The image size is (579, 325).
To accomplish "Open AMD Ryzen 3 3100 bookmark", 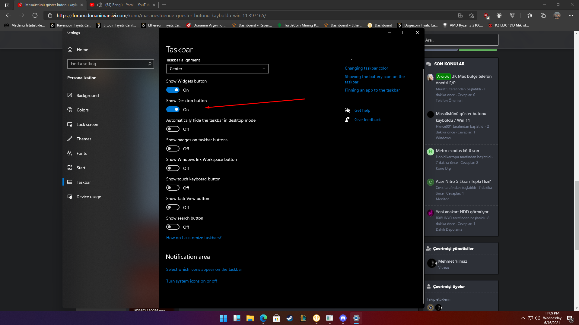I will 463,25.
